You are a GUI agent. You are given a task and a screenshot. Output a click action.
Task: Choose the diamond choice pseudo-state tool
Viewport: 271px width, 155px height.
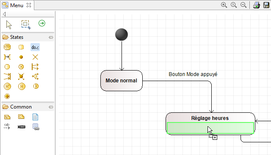pyautogui.click(x=35, y=76)
